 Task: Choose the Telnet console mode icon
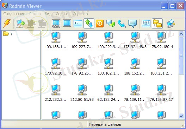pos(78,23)
